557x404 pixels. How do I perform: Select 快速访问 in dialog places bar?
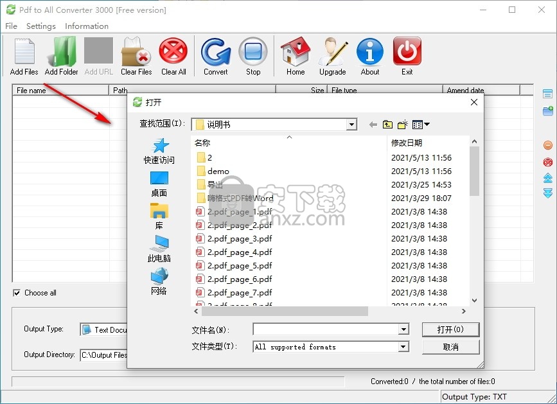pos(159,151)
